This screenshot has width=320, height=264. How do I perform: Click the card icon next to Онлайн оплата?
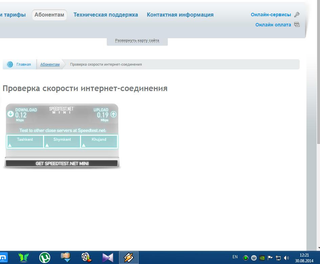(297, 24)
